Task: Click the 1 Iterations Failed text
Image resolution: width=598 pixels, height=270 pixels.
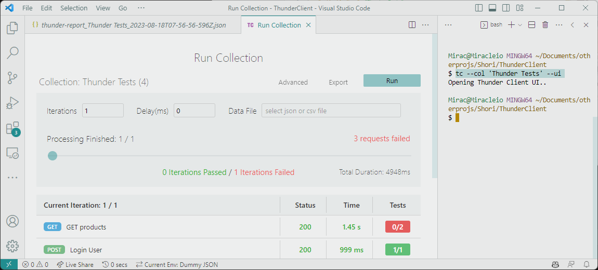Action: (264, 172)
